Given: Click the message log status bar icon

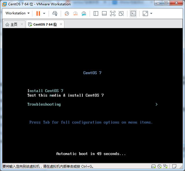Looking at the screenshot, I should [174, 166].
